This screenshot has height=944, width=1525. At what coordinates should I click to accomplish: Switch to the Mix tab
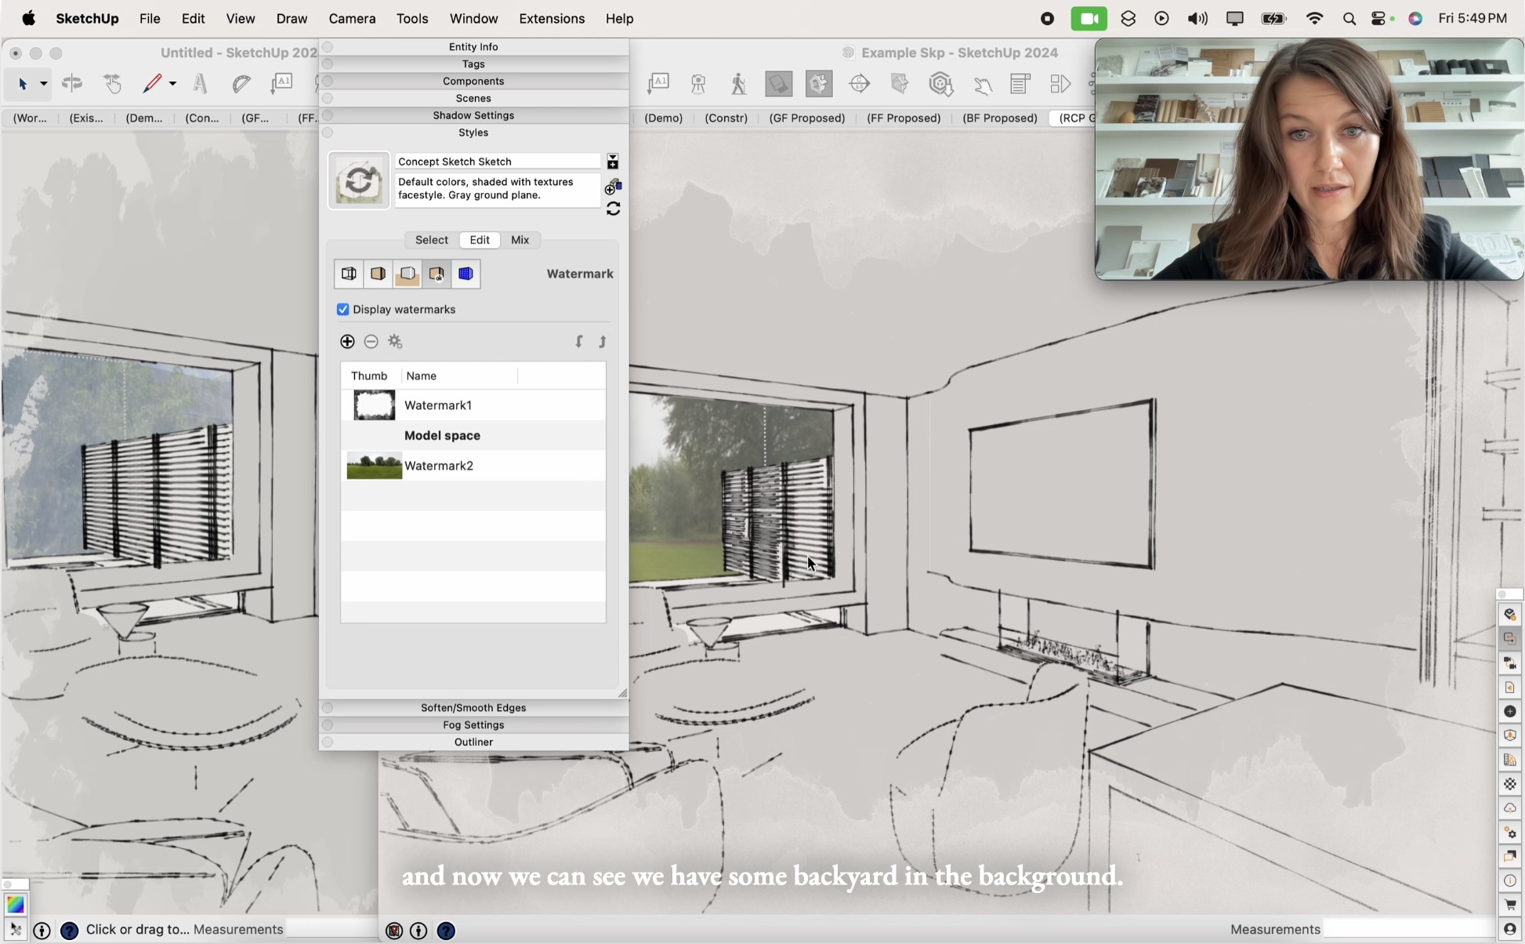(x=520, y=240)
